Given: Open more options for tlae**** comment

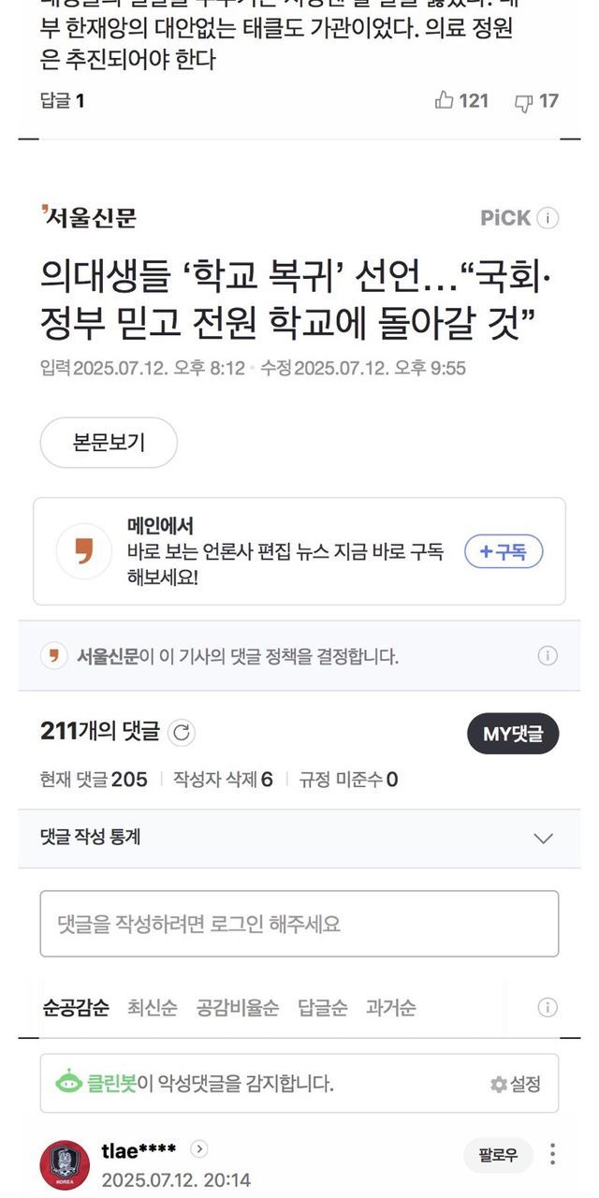Looking at the screenshot, I should tap(553, 1154).
